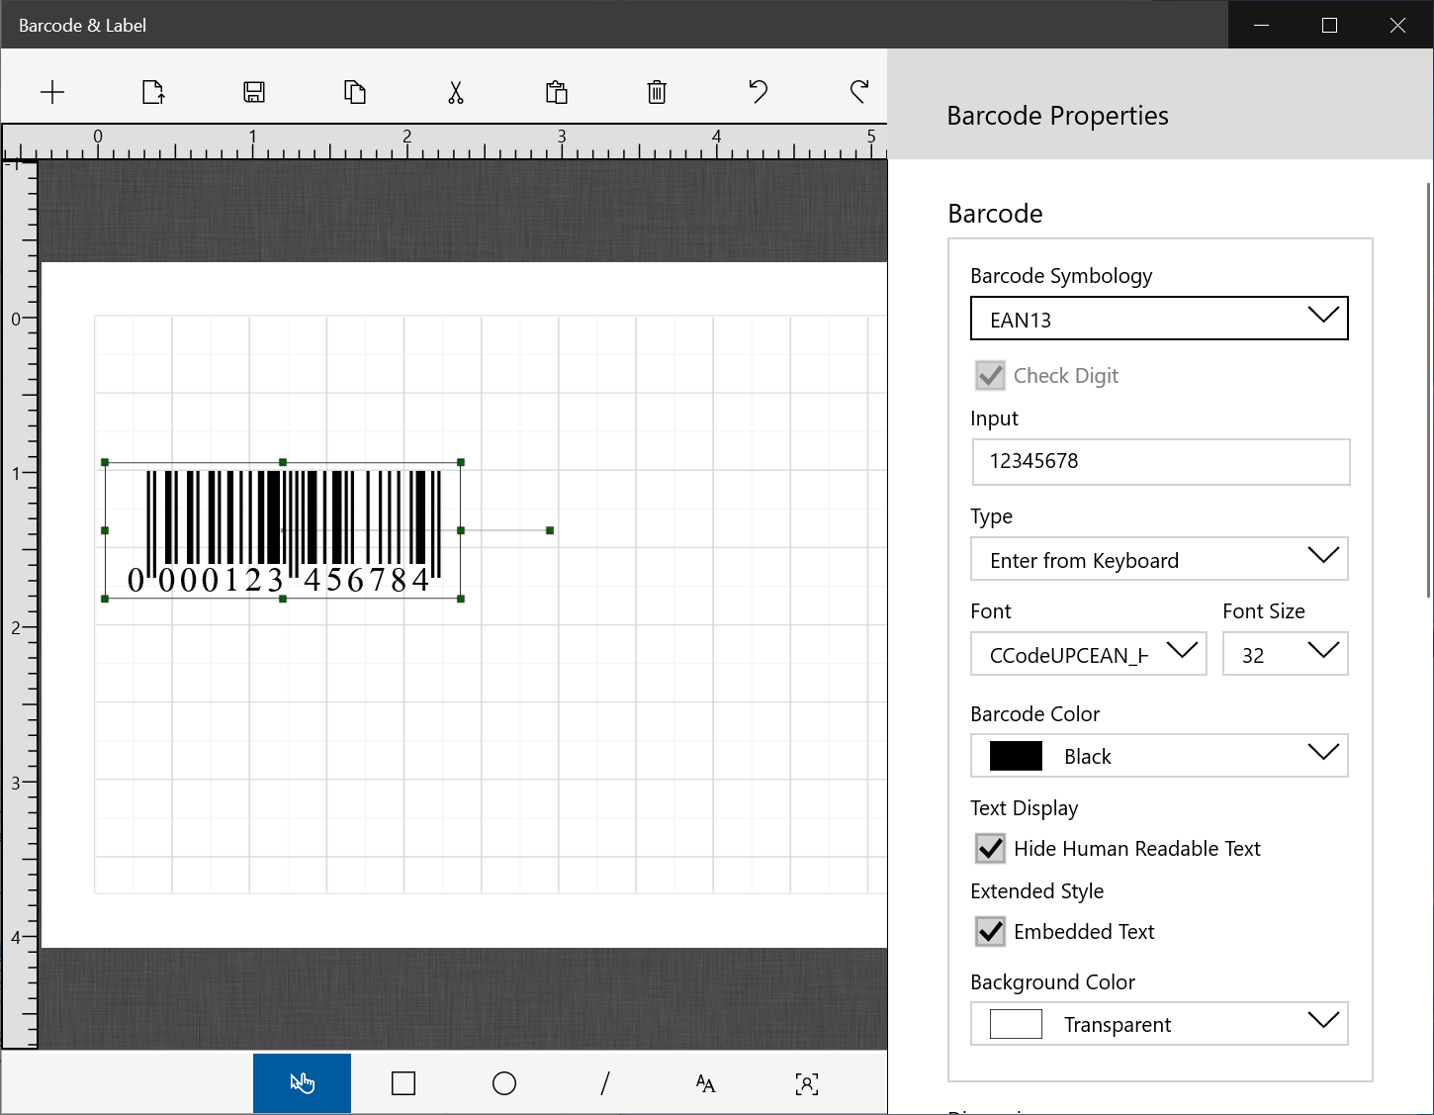Undo the last action
1434x1115 pixels.
(x=759, y=92)
